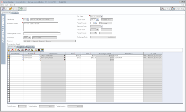Screen dimensions: 186x112
Task: Click the red refresh arrows icon
Action: pyautogui.click(x=19, y=50)
